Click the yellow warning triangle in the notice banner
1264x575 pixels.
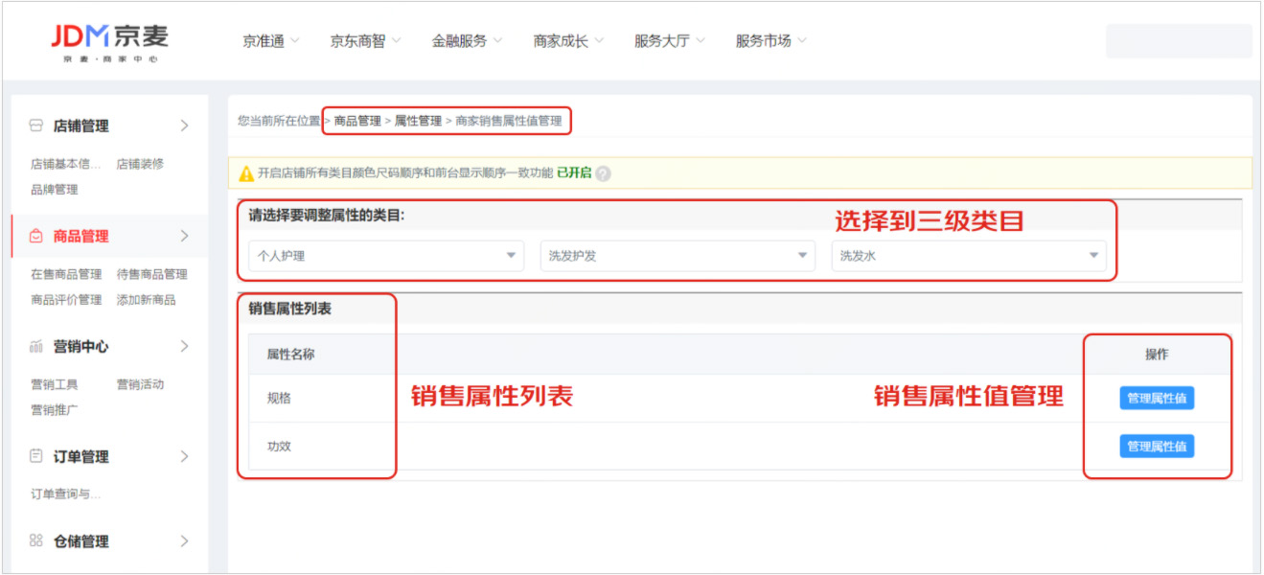(243, 174)
